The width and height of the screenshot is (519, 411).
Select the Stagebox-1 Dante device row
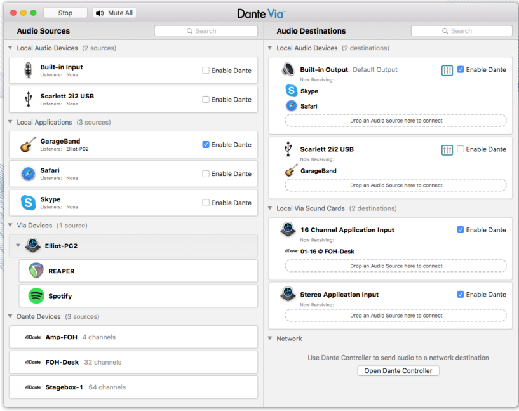tap(133, 387)
